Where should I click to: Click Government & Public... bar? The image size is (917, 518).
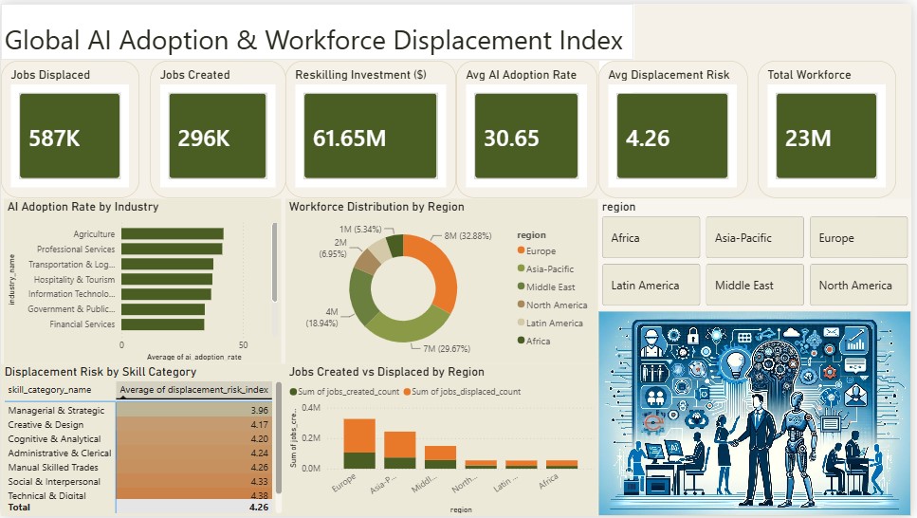(163, 309)
